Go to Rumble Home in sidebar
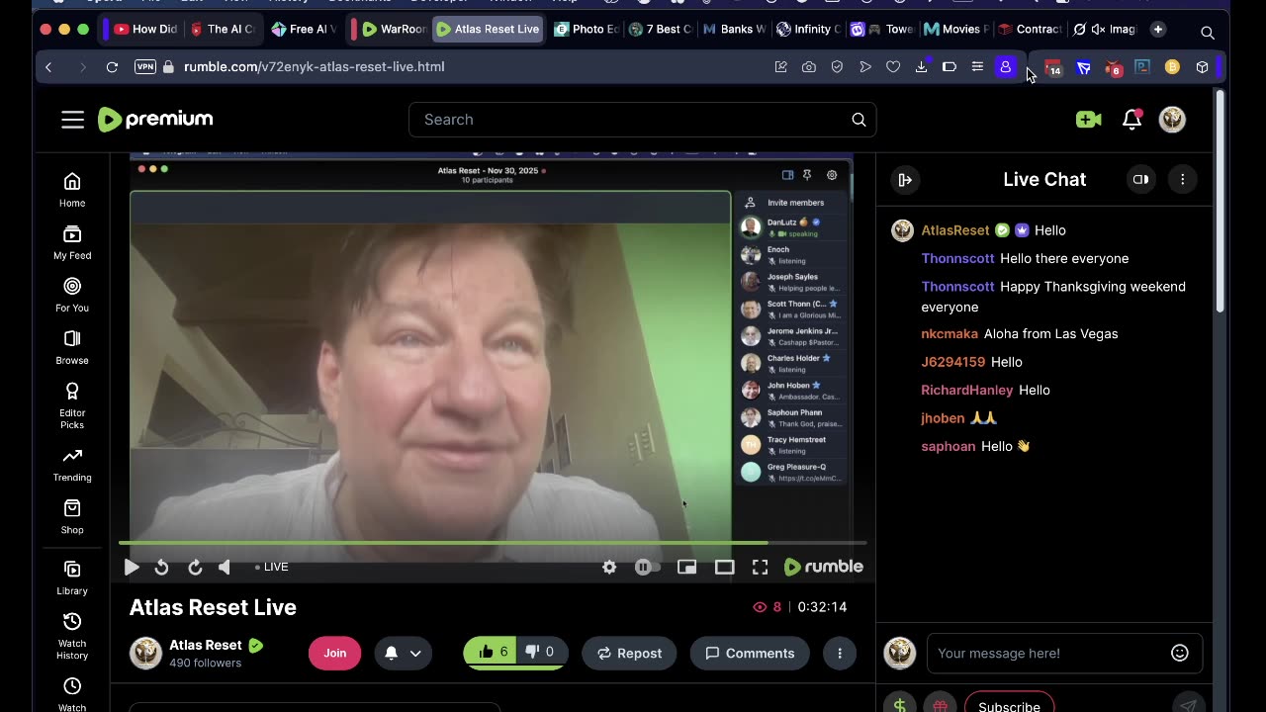The width and height of the screenshot is (1266, 712). (72, 190)
